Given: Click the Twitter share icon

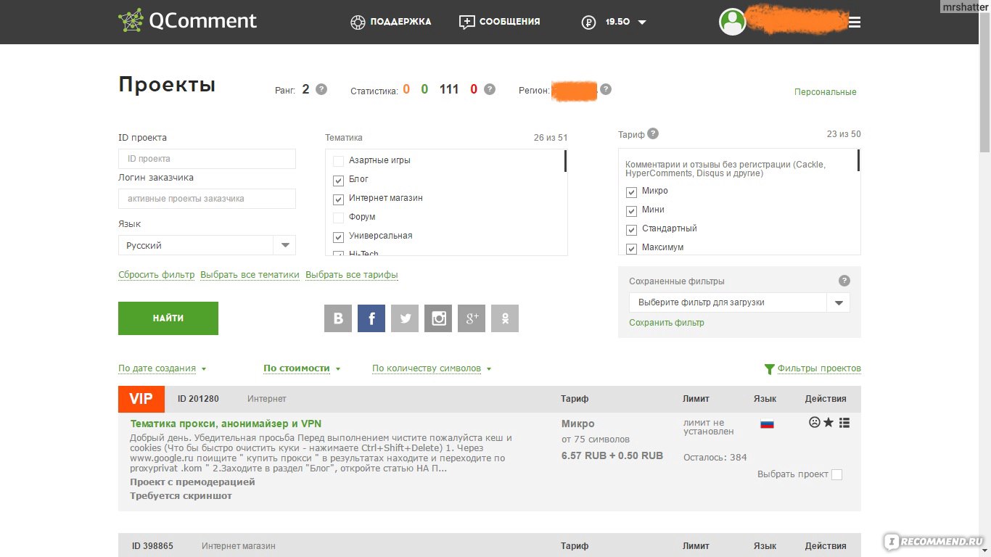Looking at the screenshot, I should (x=405, y=318).
